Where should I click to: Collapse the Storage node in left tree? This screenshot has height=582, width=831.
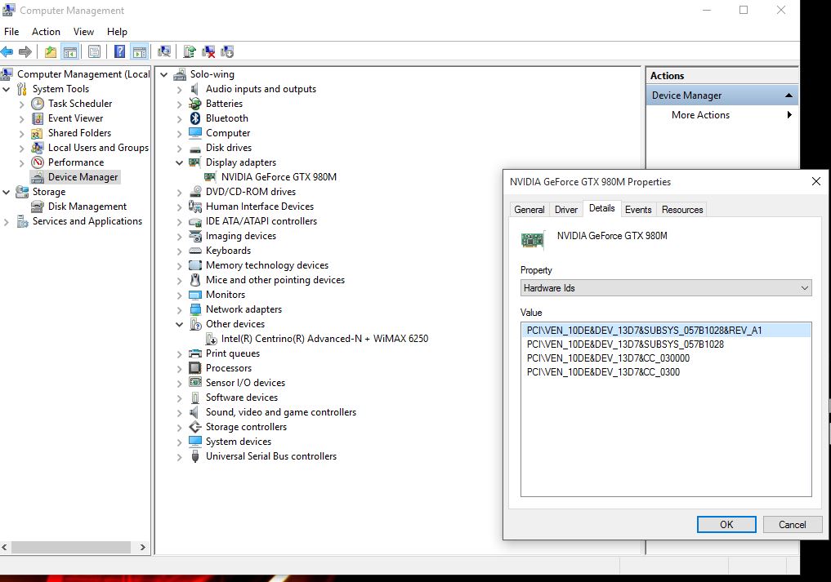(x=7, y=192)
